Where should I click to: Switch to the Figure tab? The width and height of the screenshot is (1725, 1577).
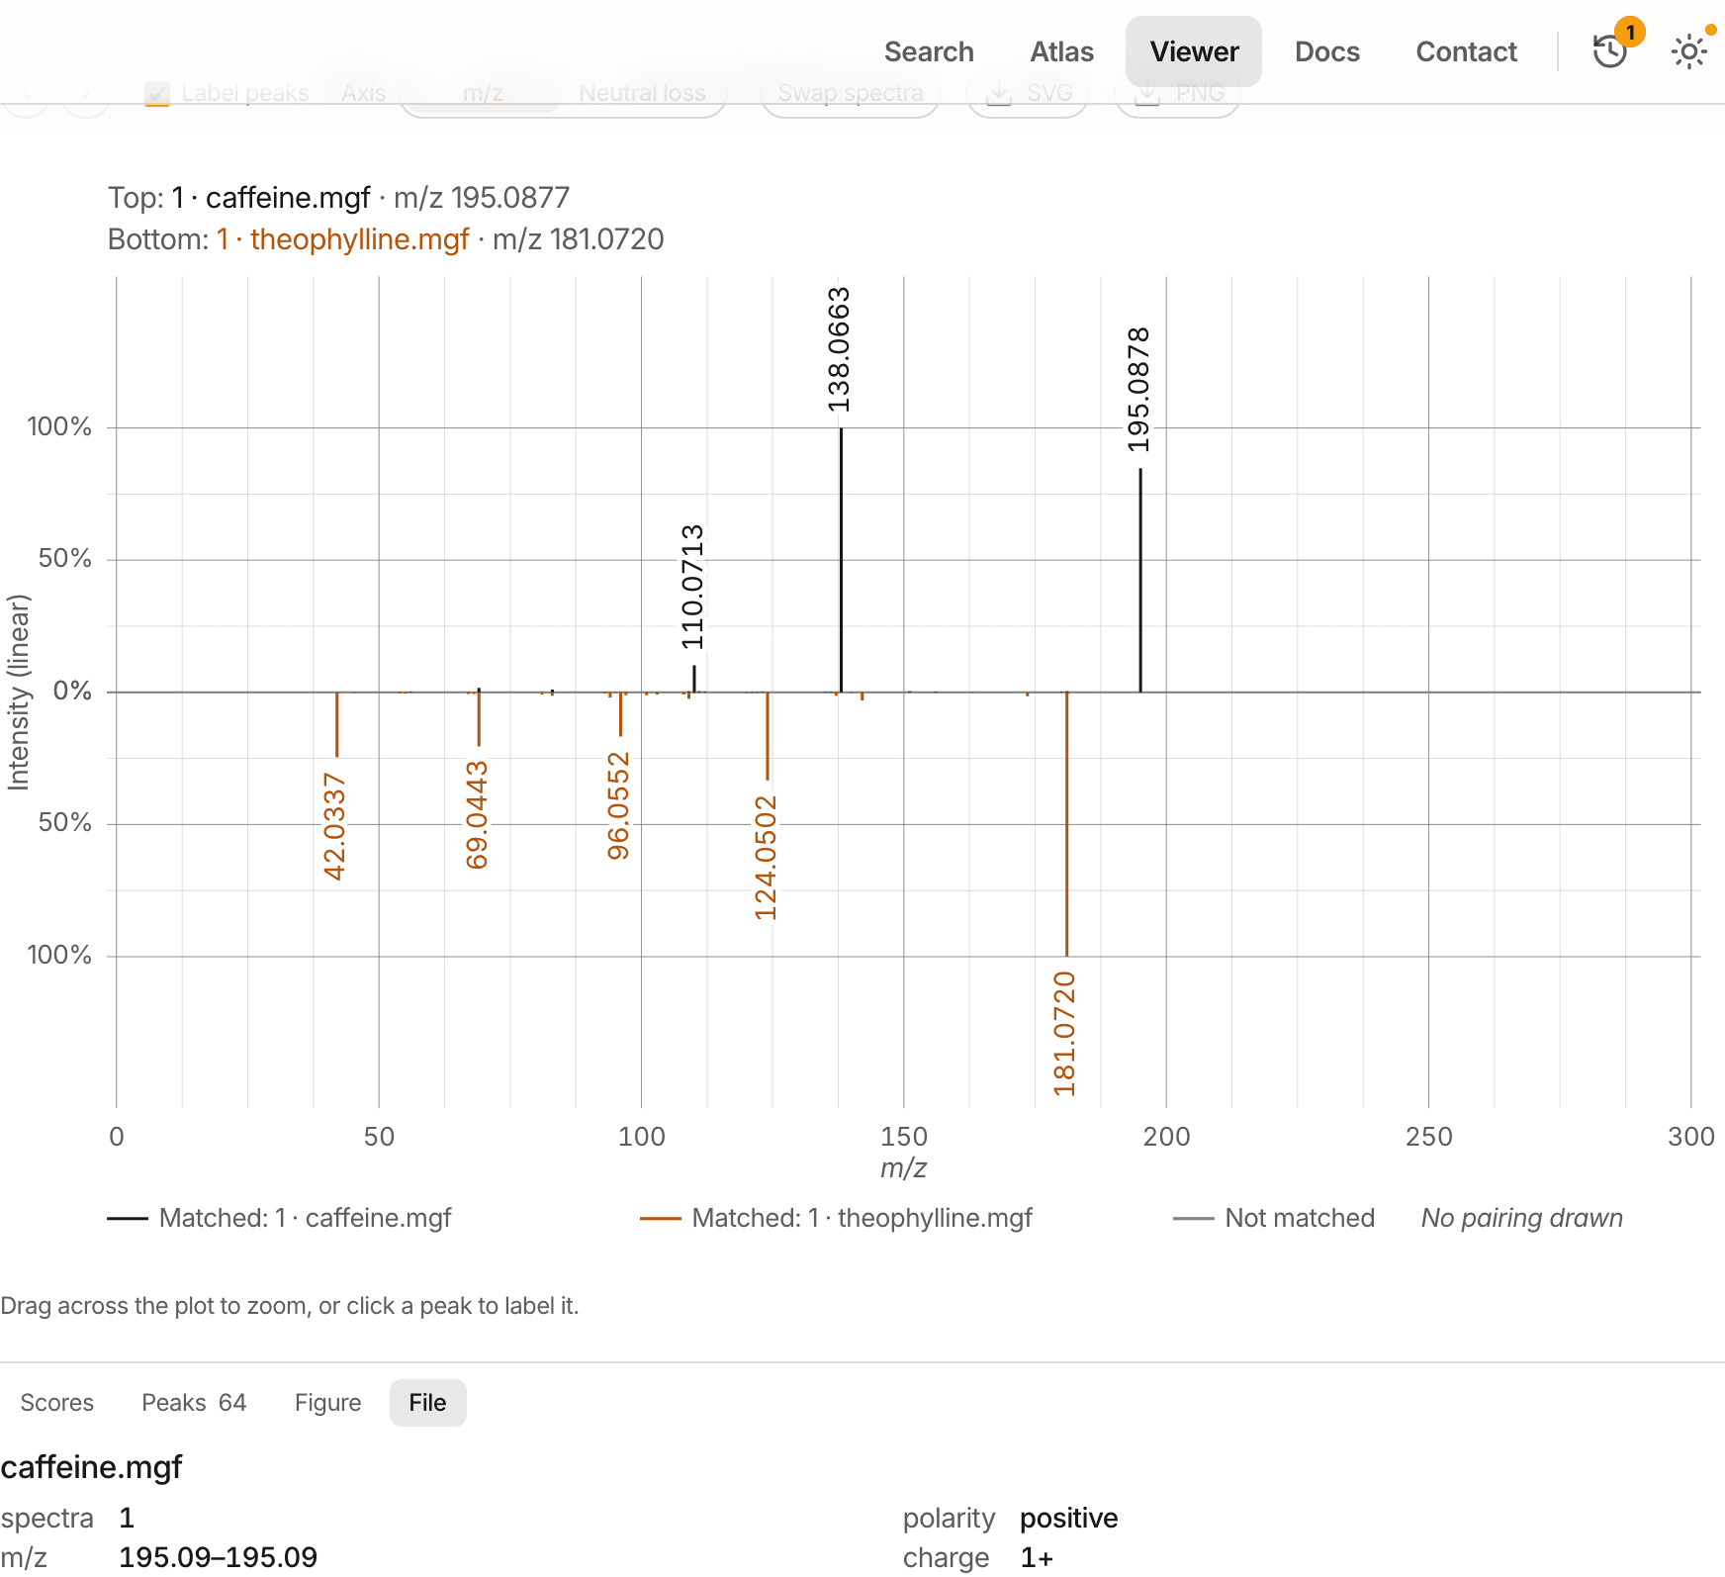[x=328, y=1402]
